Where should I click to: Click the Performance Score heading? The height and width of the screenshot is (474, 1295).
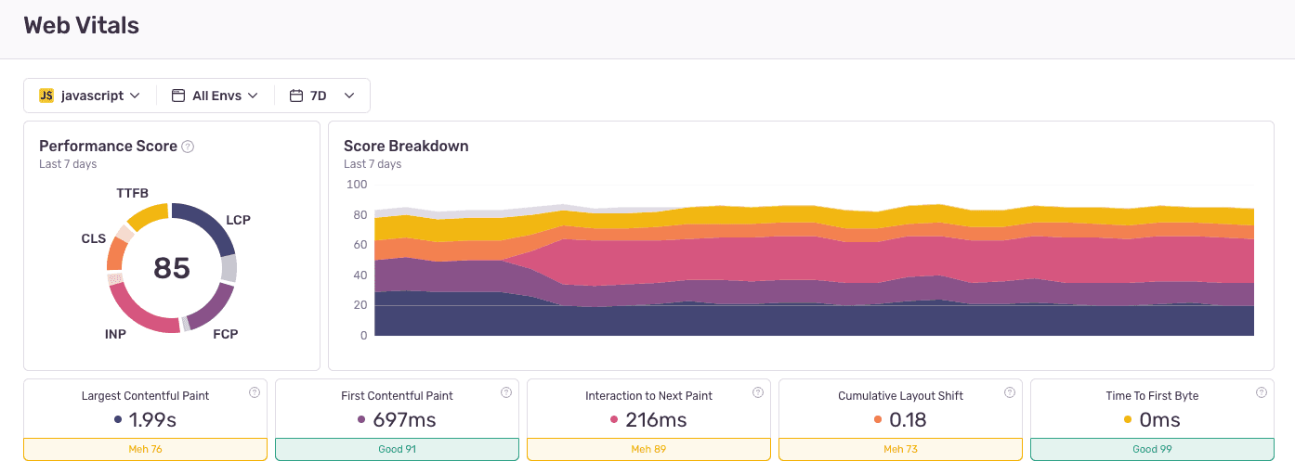click(x=108, y=146)
